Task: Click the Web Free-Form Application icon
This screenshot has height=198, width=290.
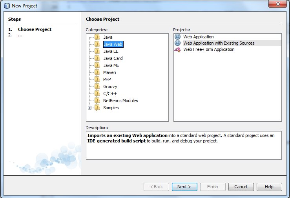Action: 177,49
